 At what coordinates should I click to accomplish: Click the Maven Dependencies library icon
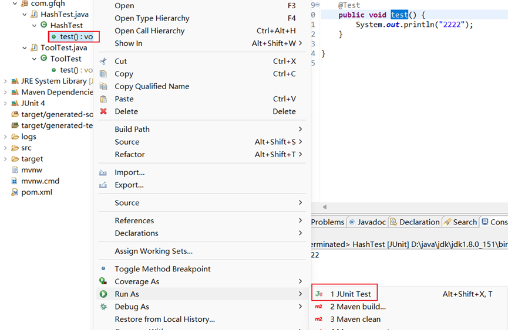click(x=15, y=92)
